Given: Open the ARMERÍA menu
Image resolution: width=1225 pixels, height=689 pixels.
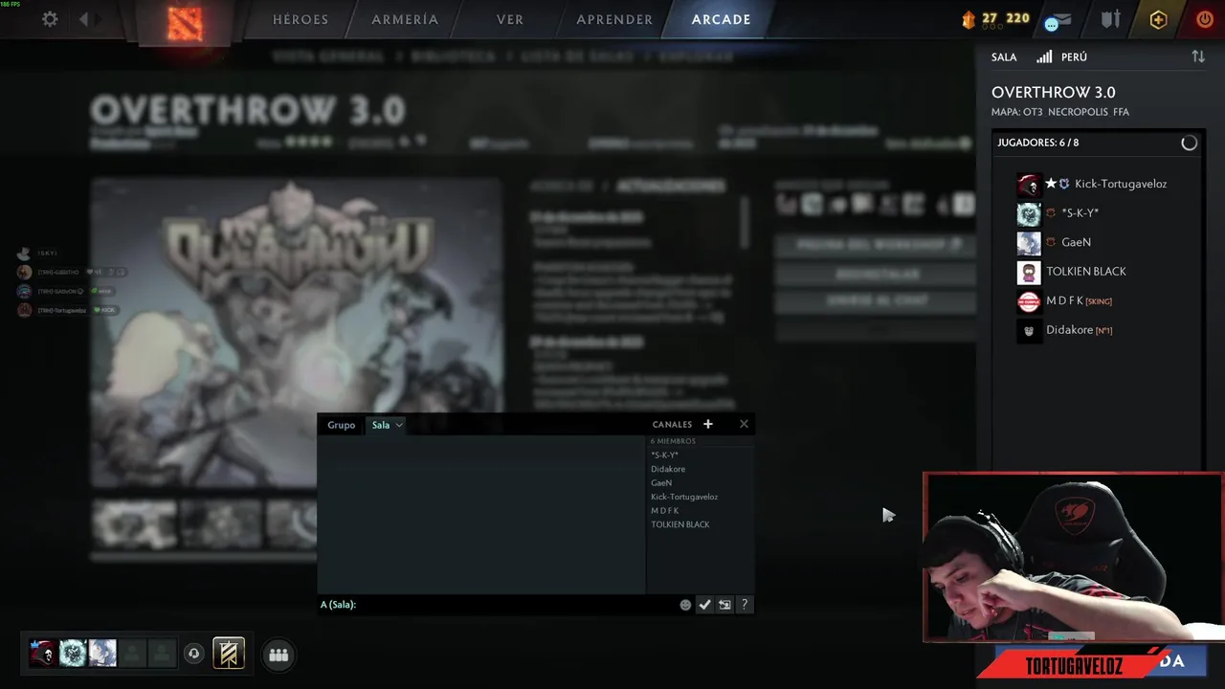Looking at the screenshot, I should click(405, 19).
